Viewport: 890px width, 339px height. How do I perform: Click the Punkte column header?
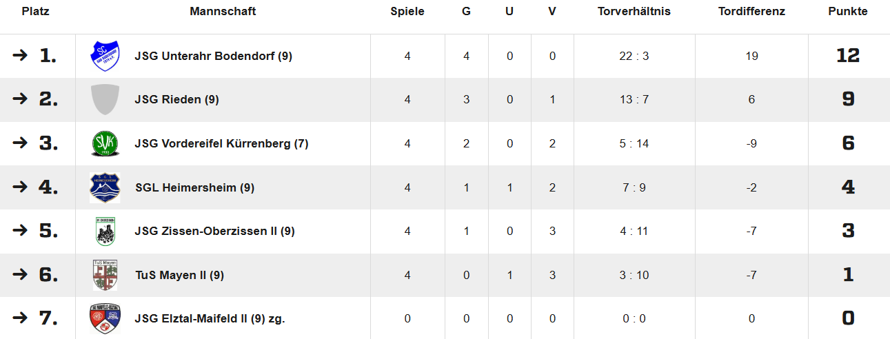coord(848,11)
